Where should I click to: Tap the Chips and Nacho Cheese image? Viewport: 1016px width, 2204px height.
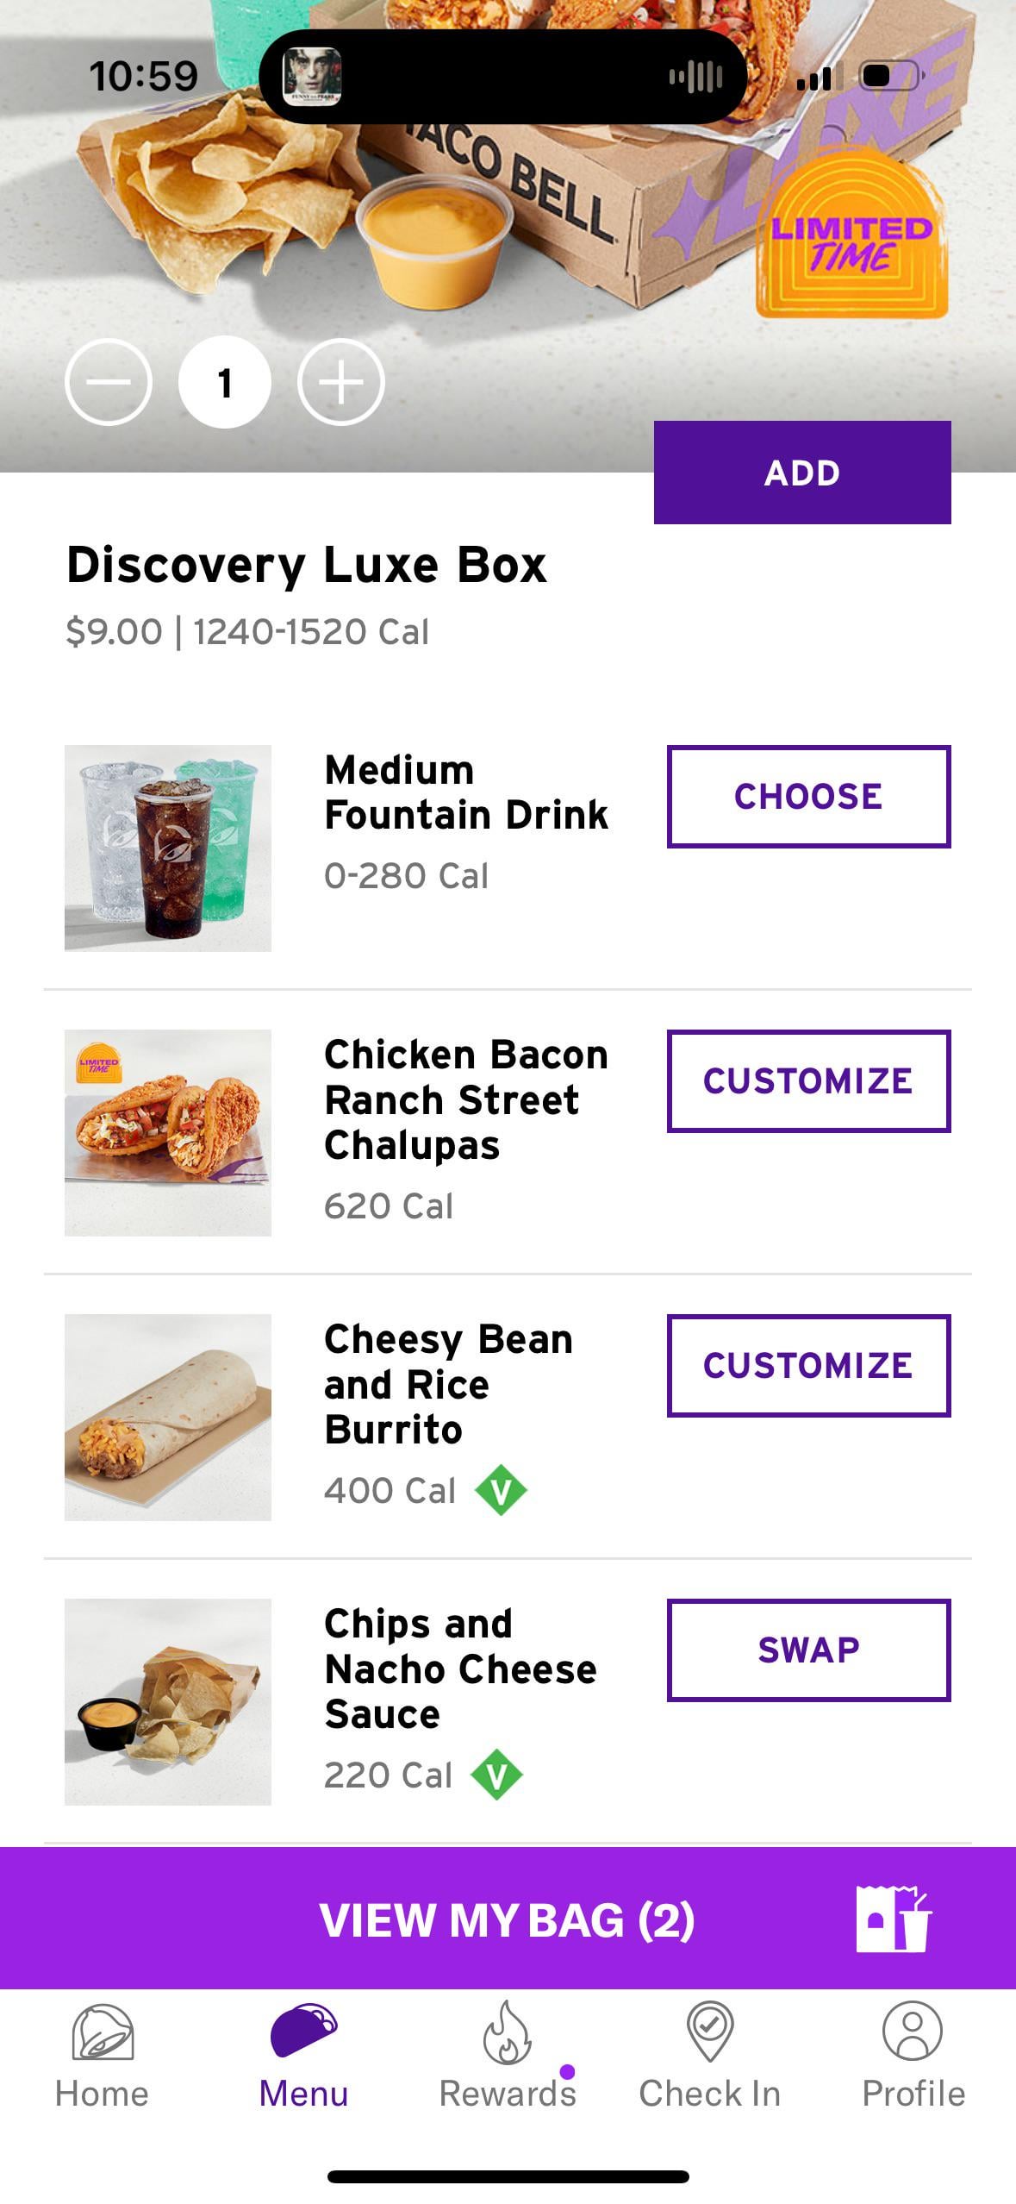point(168,1701)
